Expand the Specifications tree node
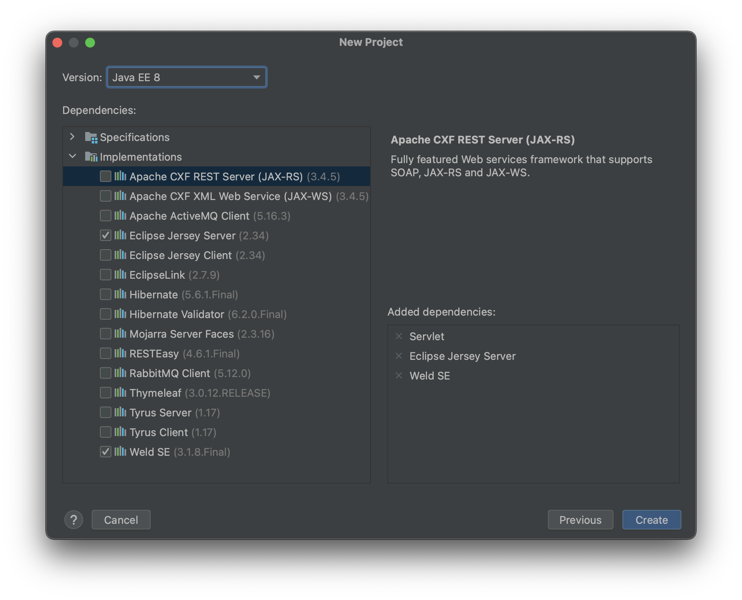This screenshot has width=742, height=600. pos(72,137)
